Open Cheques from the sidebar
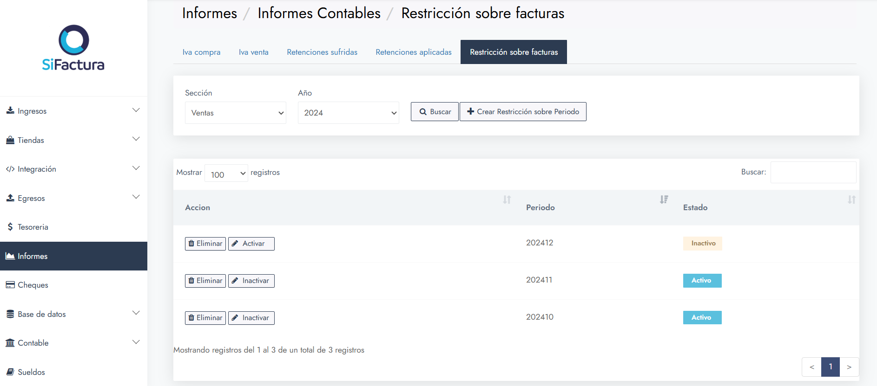 [33, 285]
